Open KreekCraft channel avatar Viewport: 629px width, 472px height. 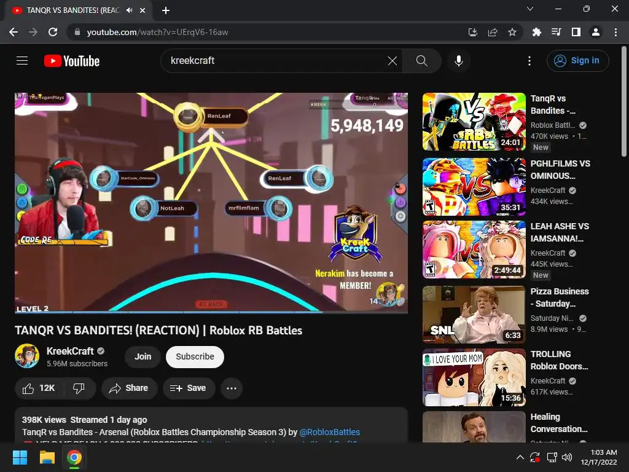coord(27,356)
